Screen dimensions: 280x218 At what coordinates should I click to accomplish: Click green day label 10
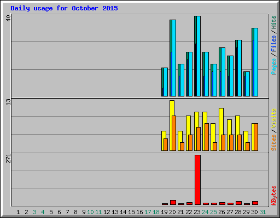(90, 212)
